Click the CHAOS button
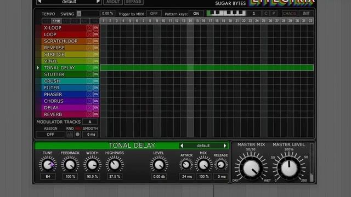Screen dimensions: 351x197 click(290, 13)
